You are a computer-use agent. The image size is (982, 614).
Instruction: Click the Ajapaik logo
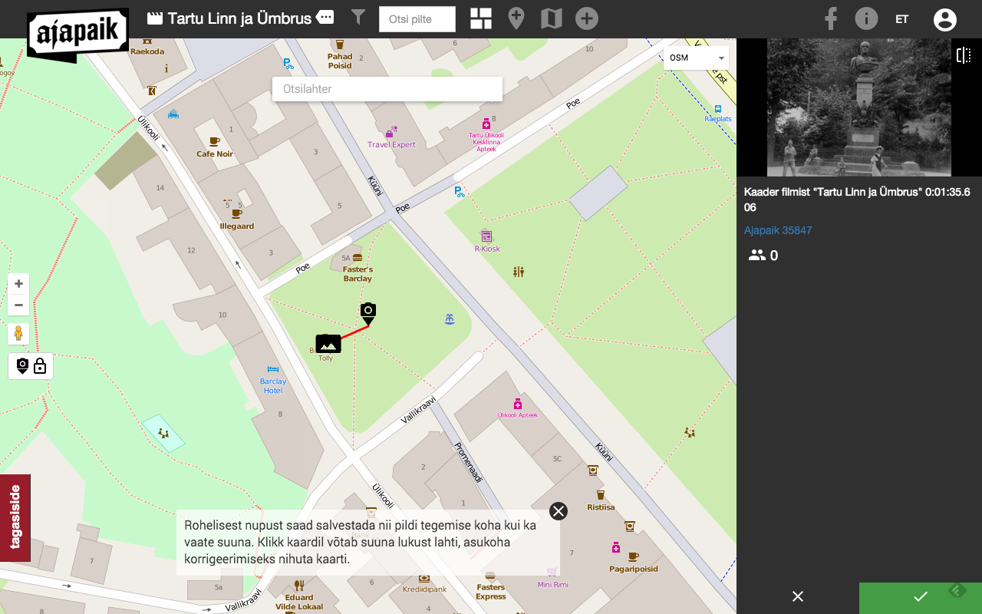[x=77, y=35]
